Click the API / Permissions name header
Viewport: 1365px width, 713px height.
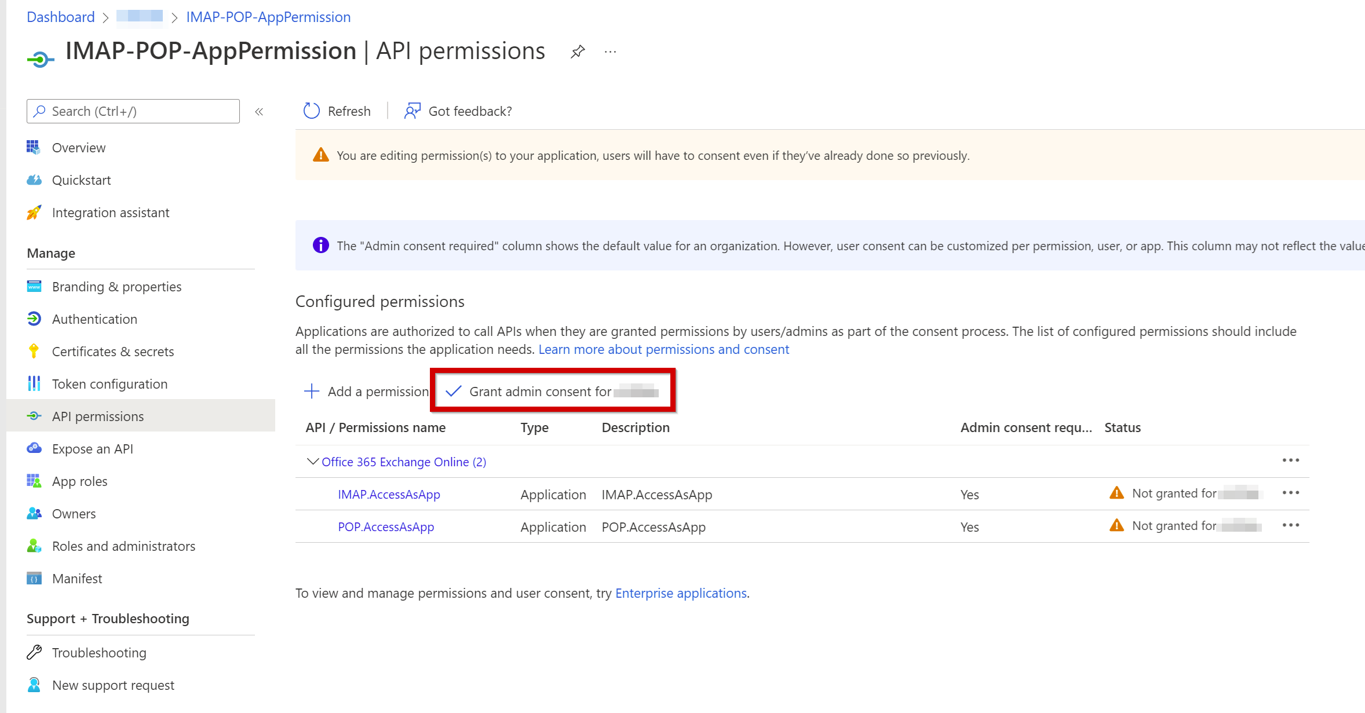tap(375, 427)
